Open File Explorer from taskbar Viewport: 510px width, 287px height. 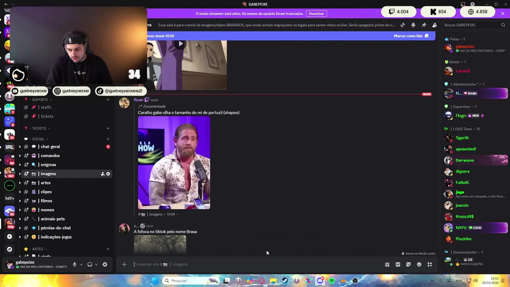pyautogui.click(x=273, y=281)
